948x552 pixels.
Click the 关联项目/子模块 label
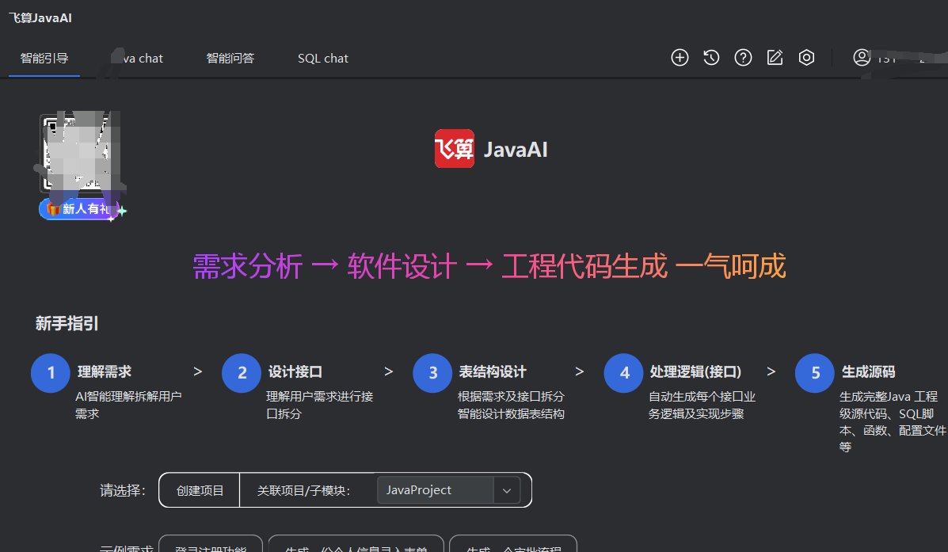[x=303, y=490]
